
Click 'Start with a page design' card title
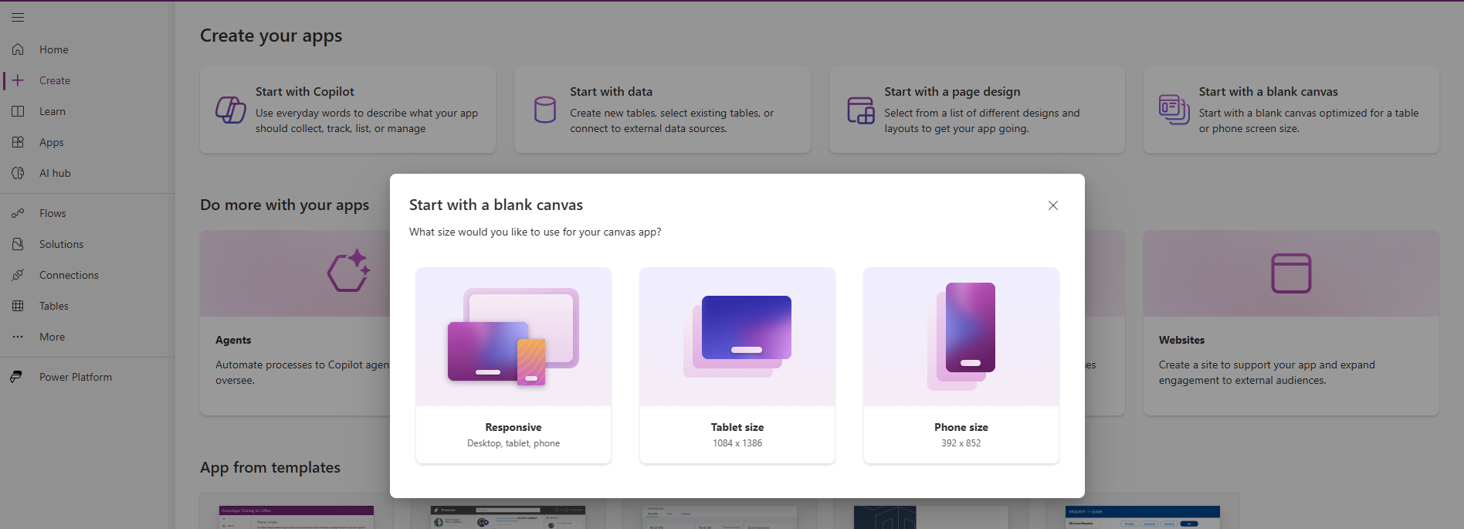pyautogui.click(x=953, y=92)
